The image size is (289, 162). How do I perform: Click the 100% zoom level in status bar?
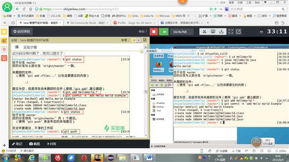click(281, 151)
